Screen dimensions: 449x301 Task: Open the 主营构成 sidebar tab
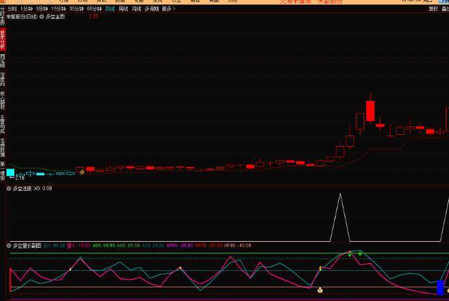(x=3, y=124)
